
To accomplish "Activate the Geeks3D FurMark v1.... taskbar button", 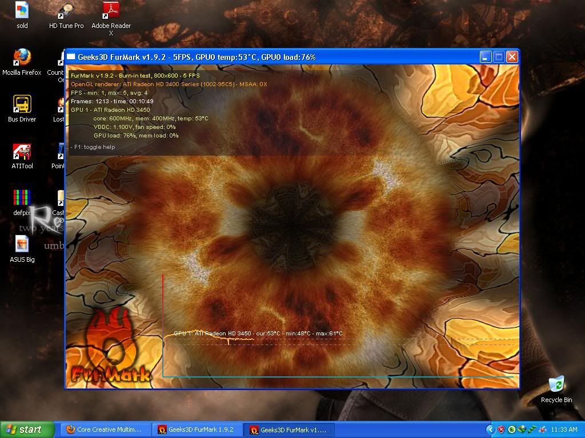I will tap(289, 430).
